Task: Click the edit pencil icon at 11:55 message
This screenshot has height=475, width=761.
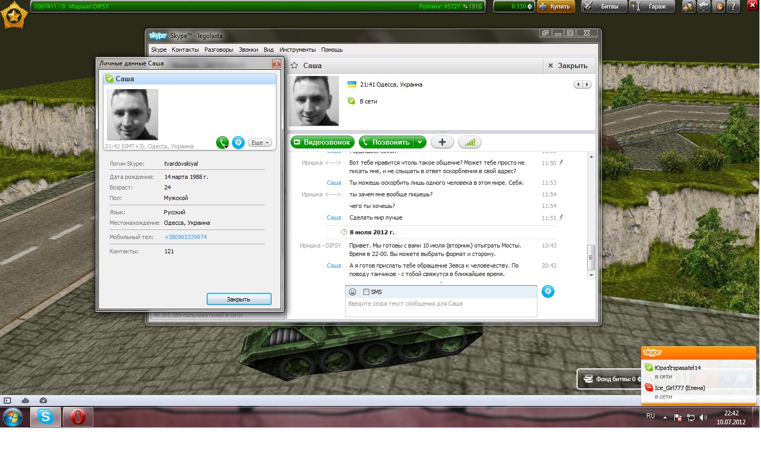Action: coord(561,217)
